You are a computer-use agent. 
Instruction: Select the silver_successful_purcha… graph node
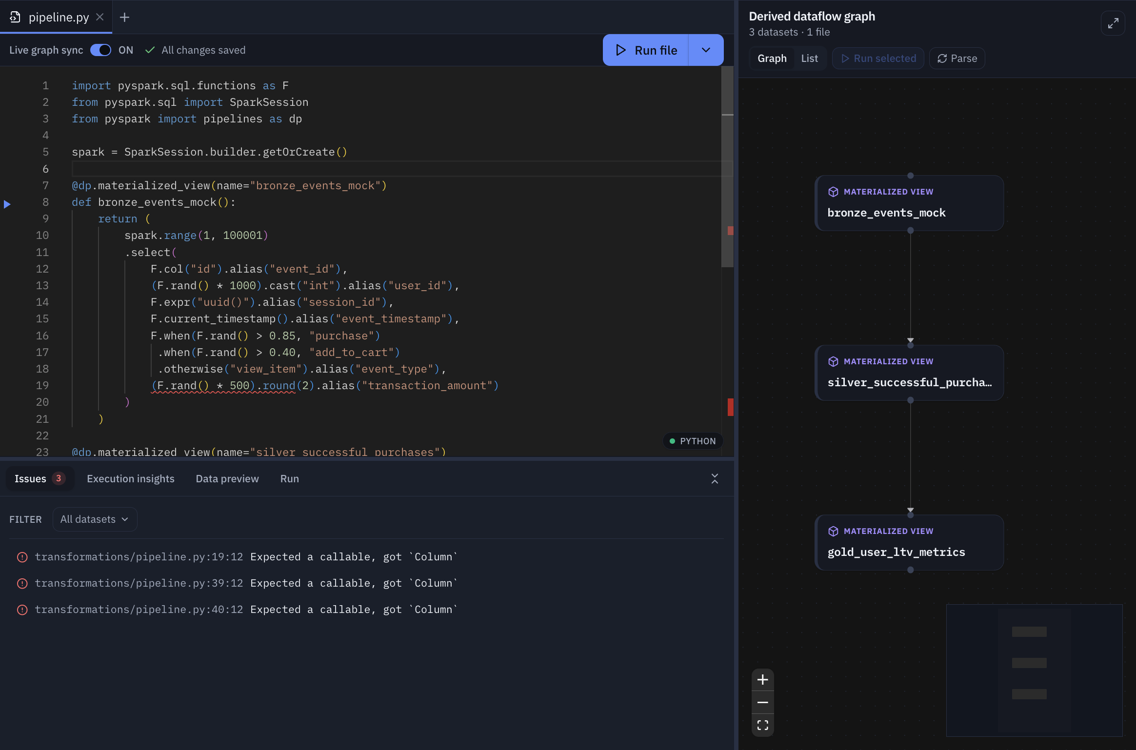(x=910, y=373)
